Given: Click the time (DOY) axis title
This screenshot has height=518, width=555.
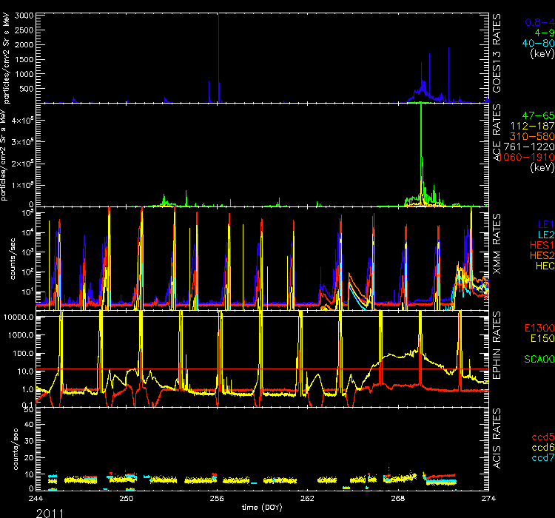Looking at the screenshot, I should coord(262,508).
